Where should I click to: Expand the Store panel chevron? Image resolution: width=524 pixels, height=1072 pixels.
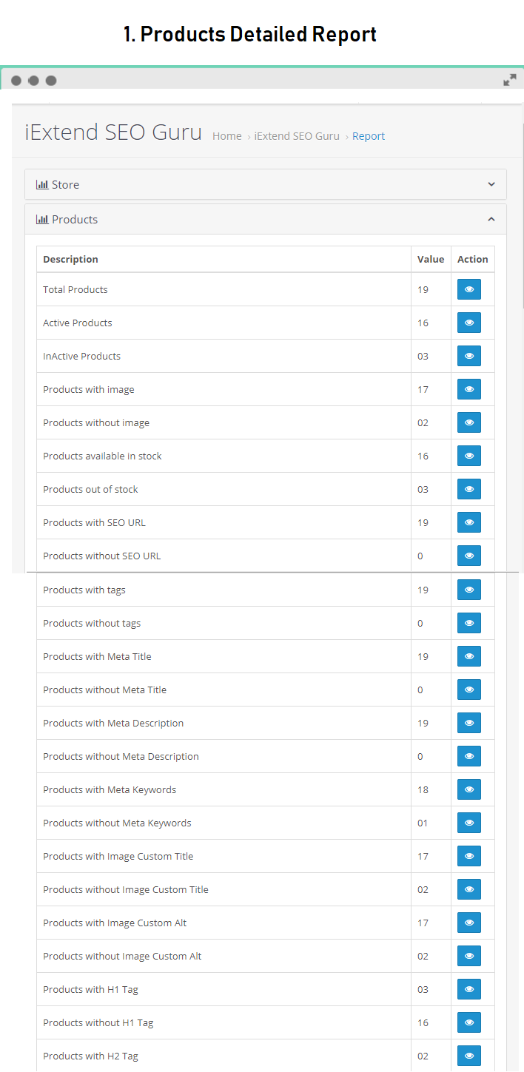[491, 184]
